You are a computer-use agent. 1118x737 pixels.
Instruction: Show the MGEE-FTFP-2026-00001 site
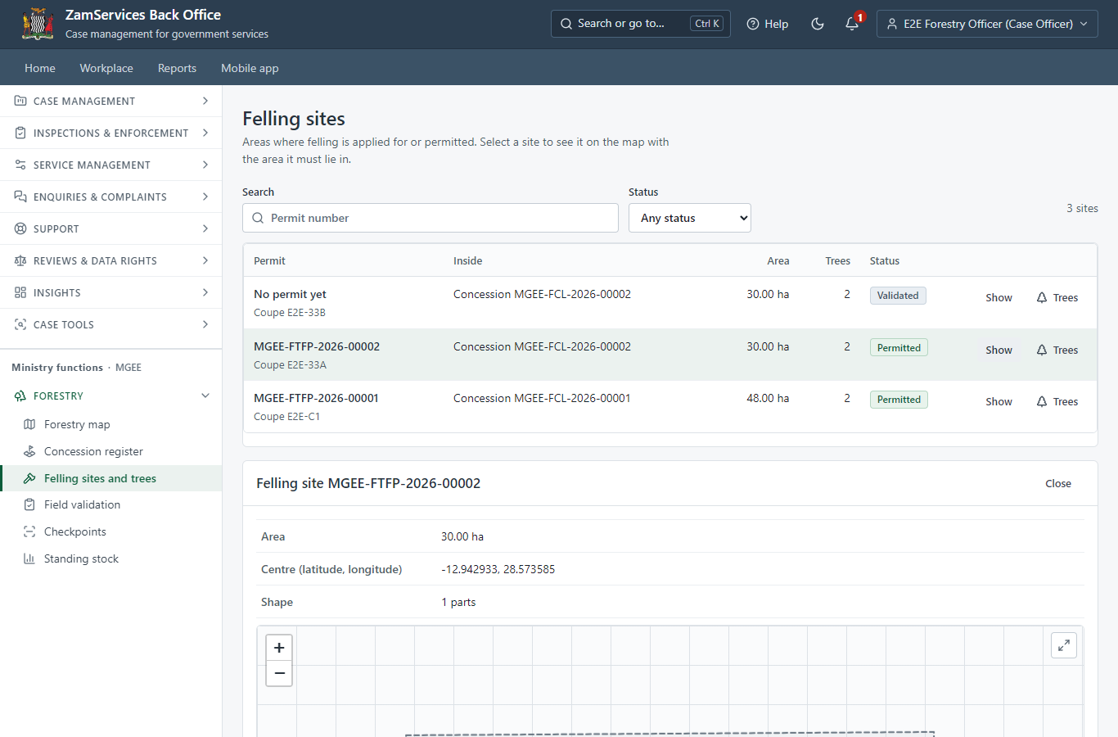[999, 401]
